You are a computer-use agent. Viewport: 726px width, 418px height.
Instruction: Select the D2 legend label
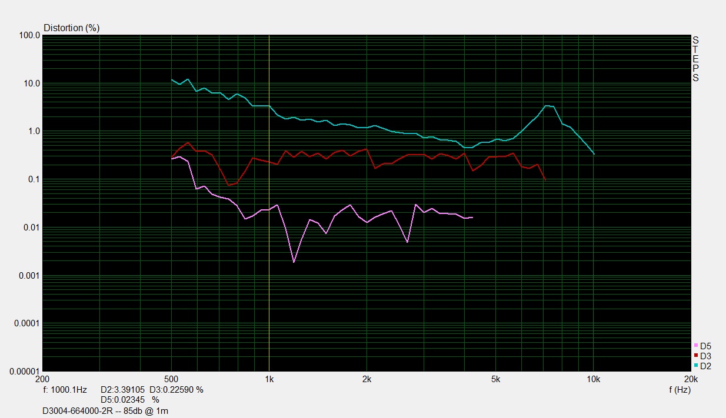pos(705,366)
